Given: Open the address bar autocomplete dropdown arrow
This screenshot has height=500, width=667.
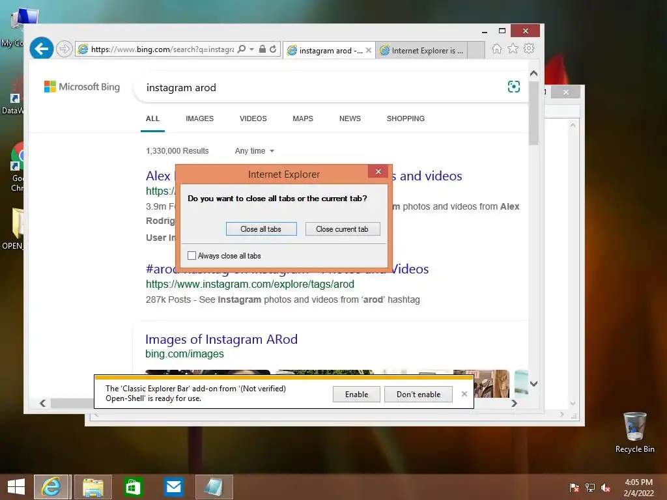Looking at the screenshot, I should pos(251,49).
